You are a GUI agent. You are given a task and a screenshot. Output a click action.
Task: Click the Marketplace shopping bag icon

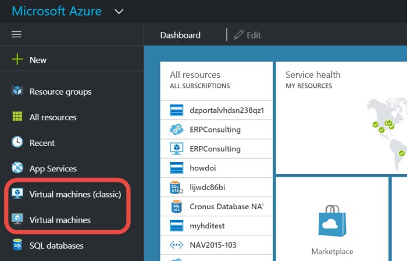pyautogui.click(x=332, y=220)
